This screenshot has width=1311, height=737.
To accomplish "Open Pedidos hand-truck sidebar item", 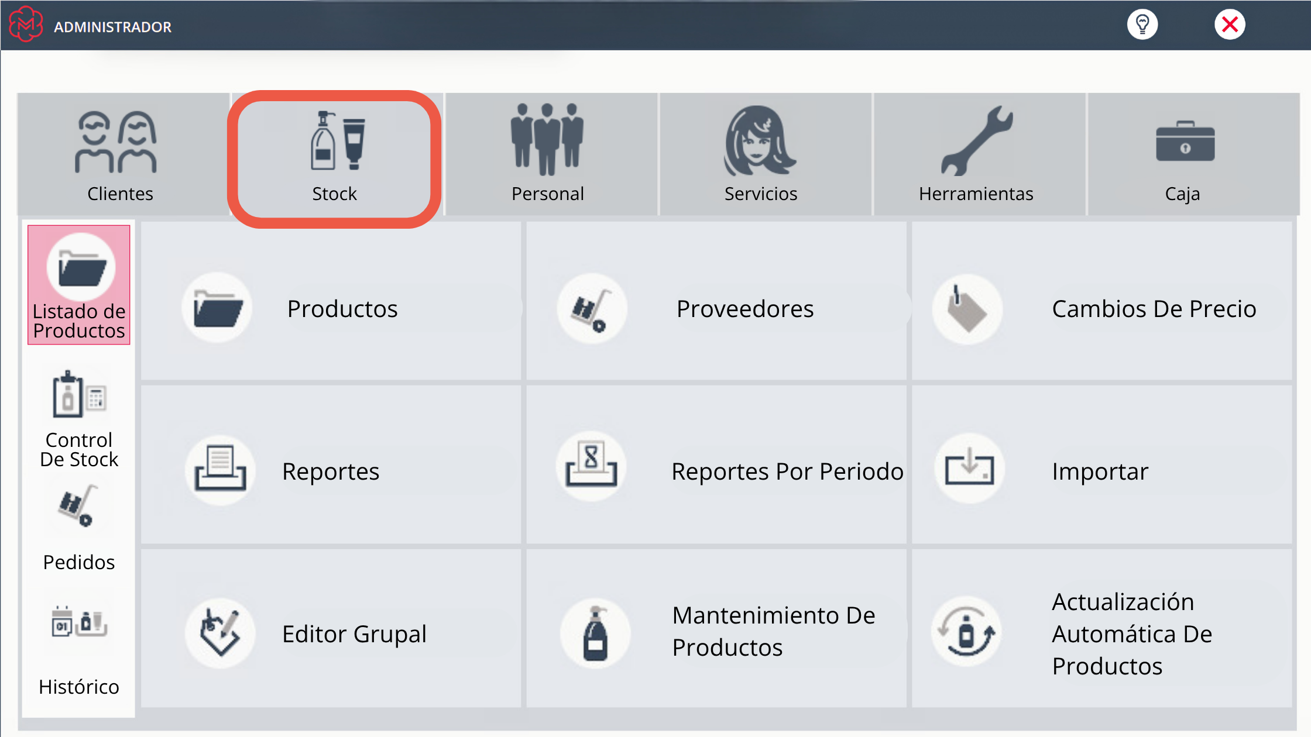I will click(x=79, y=529).
